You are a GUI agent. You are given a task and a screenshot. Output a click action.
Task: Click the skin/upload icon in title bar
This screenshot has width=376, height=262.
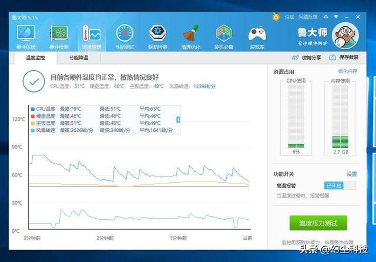click(325, 17)
